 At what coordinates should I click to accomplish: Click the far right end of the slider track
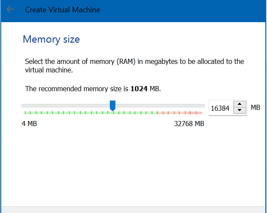203,105
